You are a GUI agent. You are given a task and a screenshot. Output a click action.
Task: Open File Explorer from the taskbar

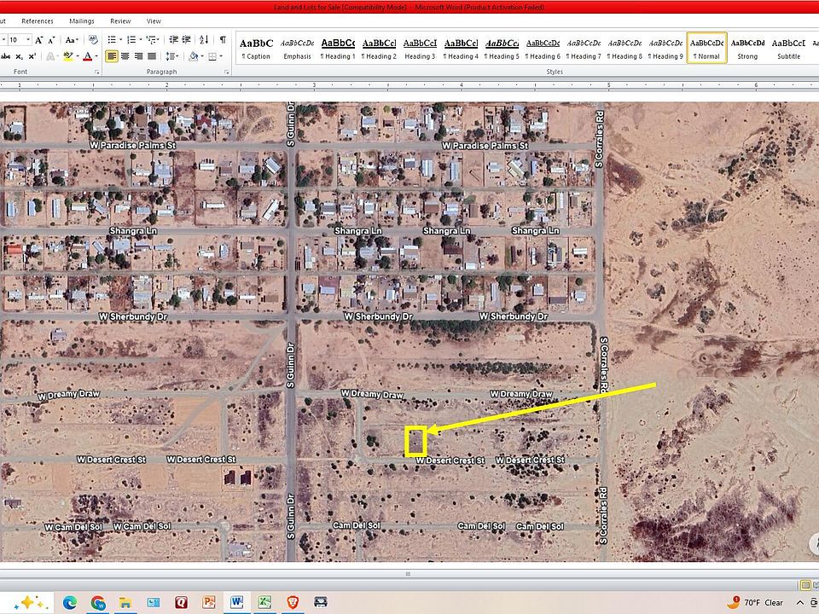pos(125,603)
